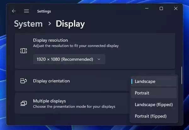Click the Display resolution icon
The height and width of the screenshot is (130, 189).
(24, 51)
